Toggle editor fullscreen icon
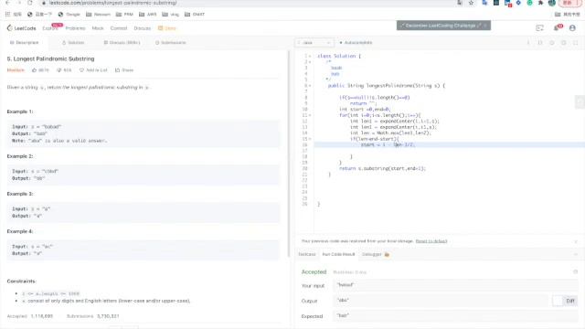 coord(576,43)
